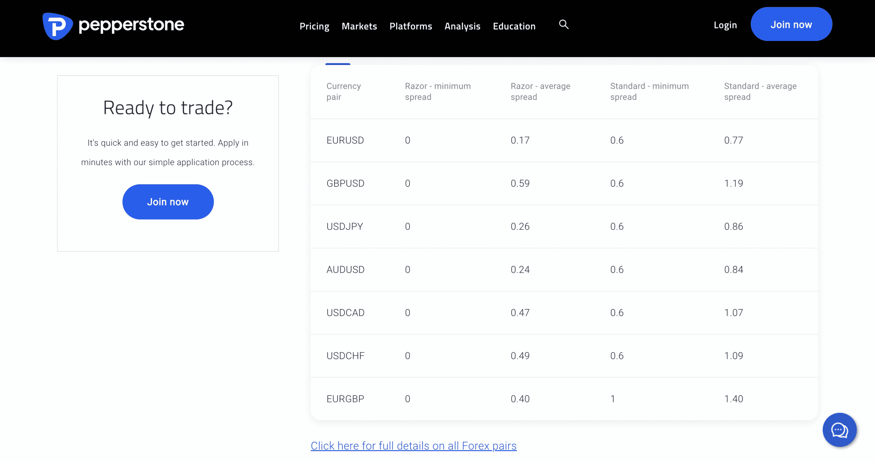Screen dimensions: 875x462
Task: Select the EURGBP row label
Action: point(345,398)
